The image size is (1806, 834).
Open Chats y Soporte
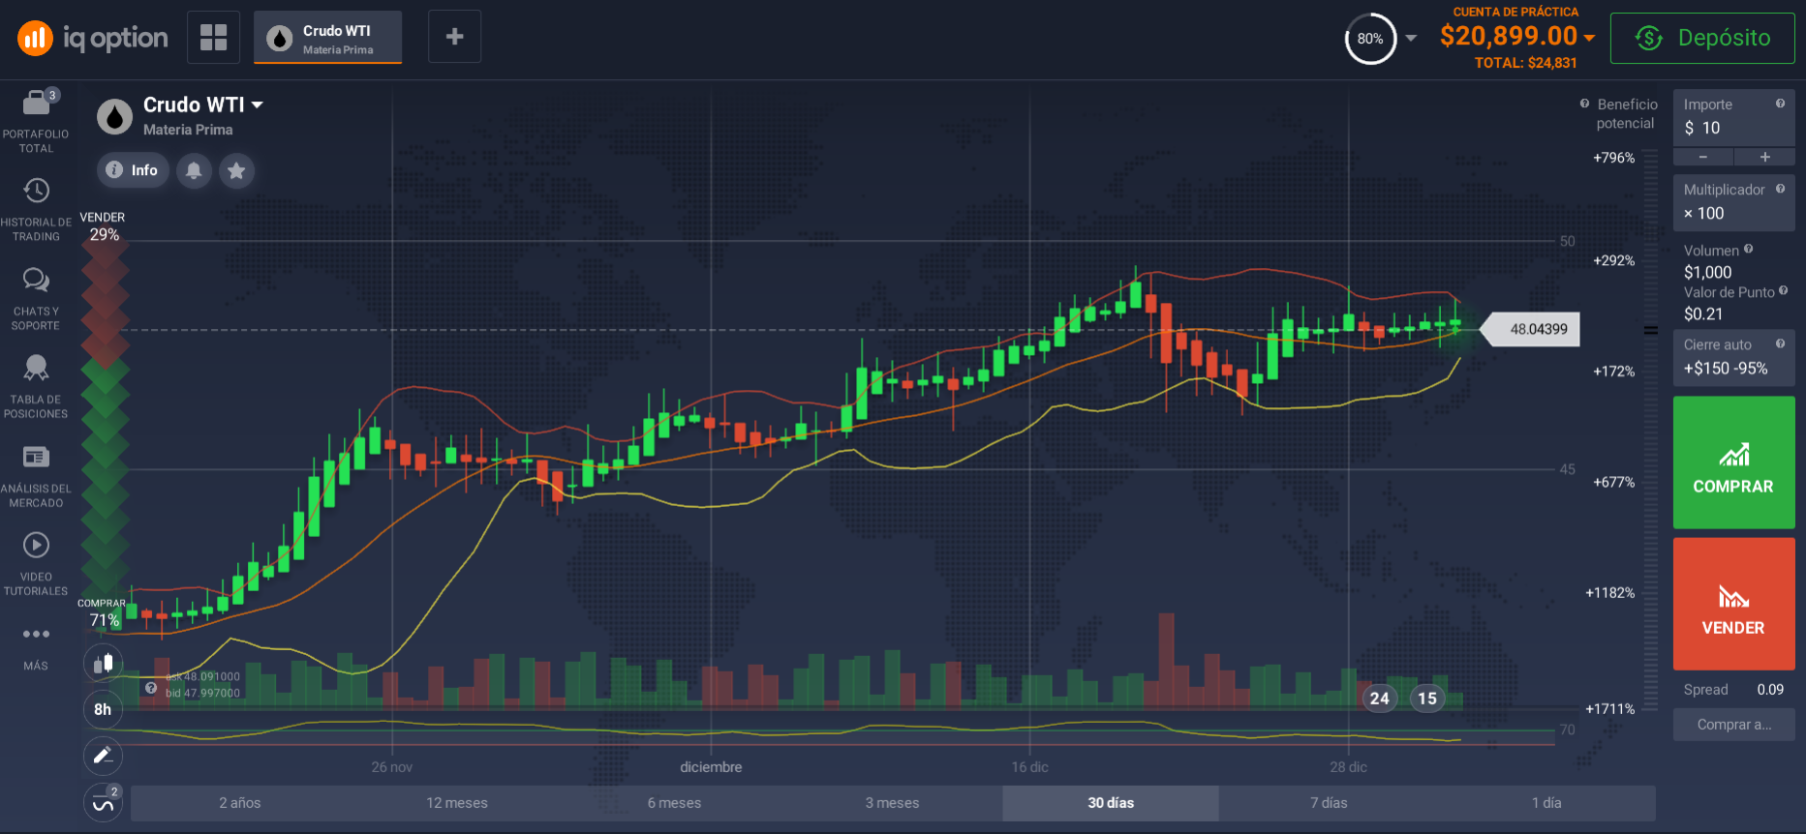tap(36, 299)
